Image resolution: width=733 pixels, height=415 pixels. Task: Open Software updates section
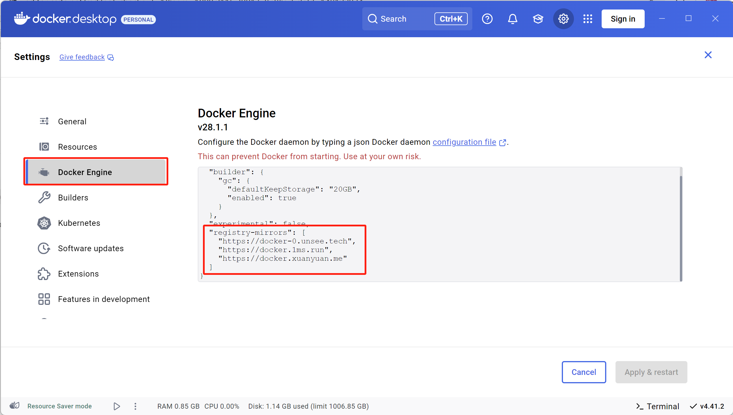pyautogui.click(x=91, y=248)
